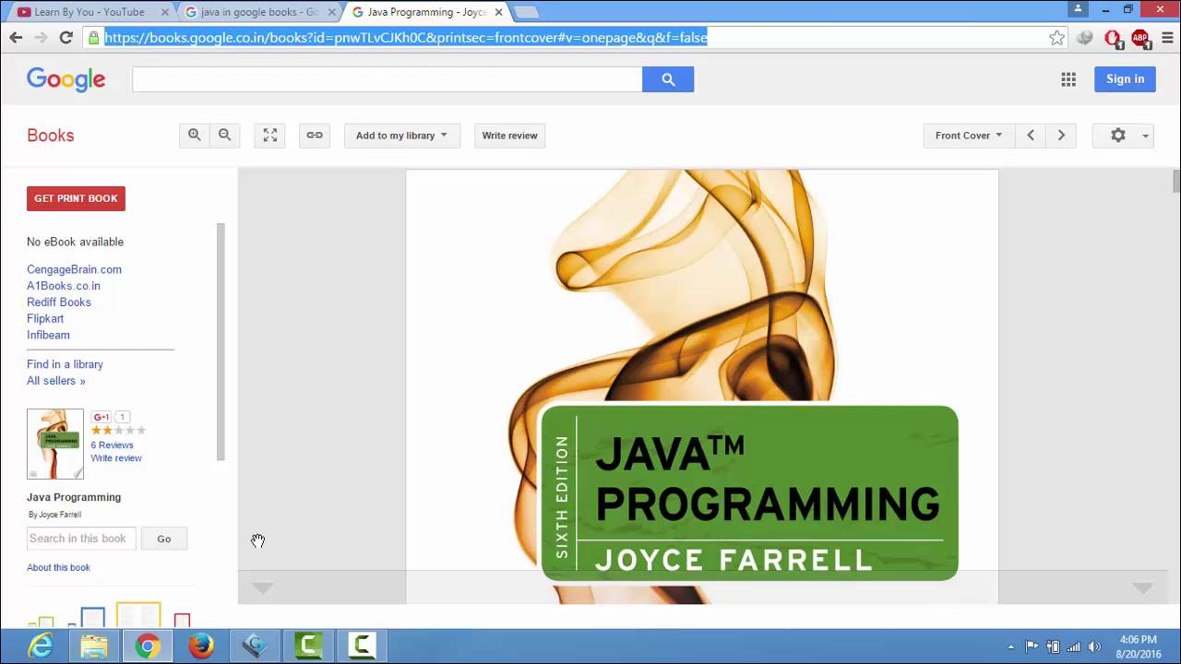1181x664 pixels.
Task: Click About this book link
Action: pyautogui.click(x=58, y=567)
